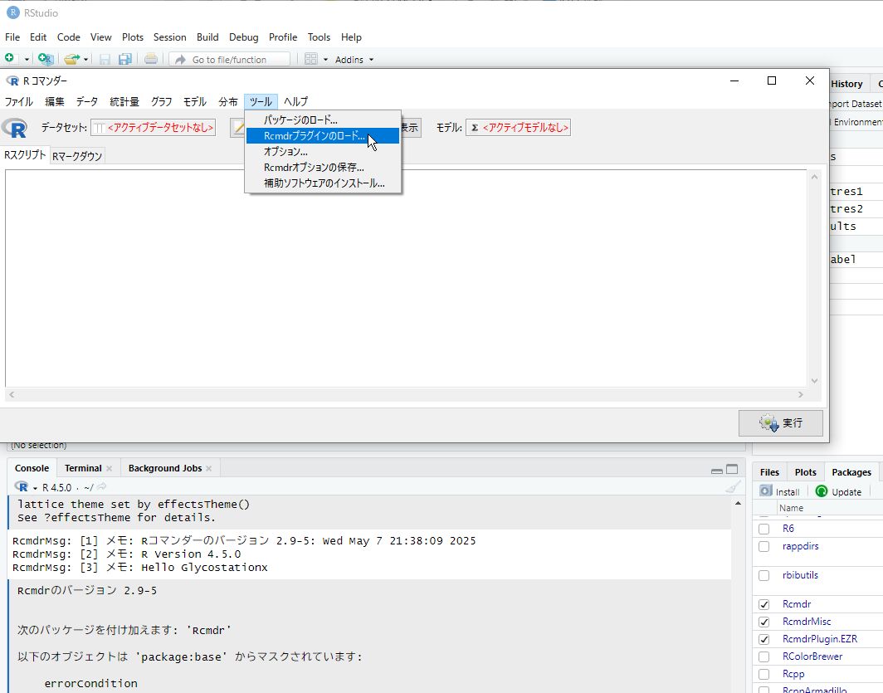Click the New File icon in RStudio toolbar
Viewport: 883px width, 693px height.
(x=10, y=59)
